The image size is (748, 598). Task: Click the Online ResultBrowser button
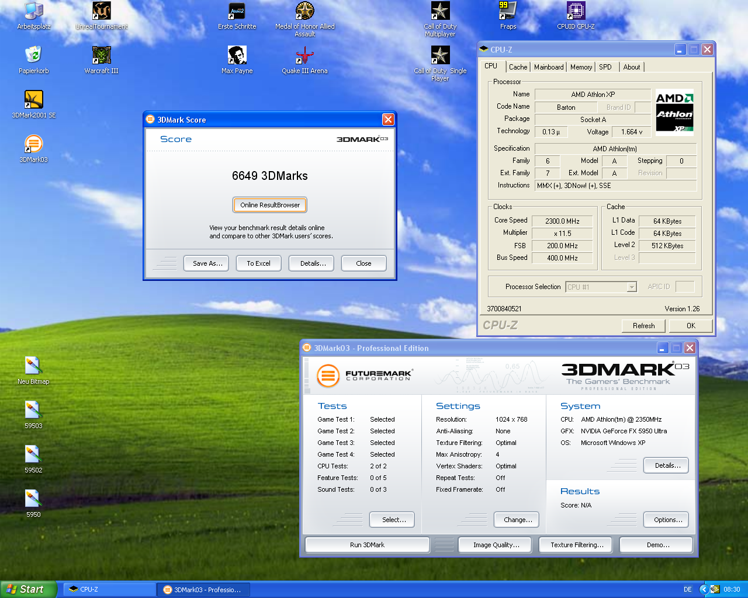pyautogui.click(x=270, y=205)
